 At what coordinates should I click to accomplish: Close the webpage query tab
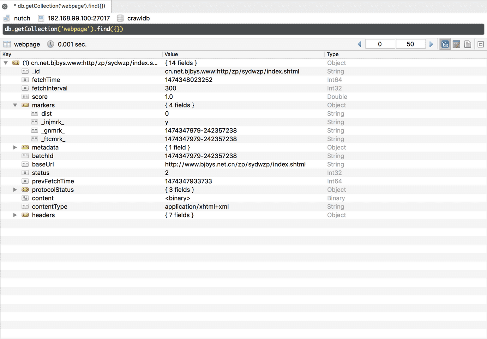[5, 6]
